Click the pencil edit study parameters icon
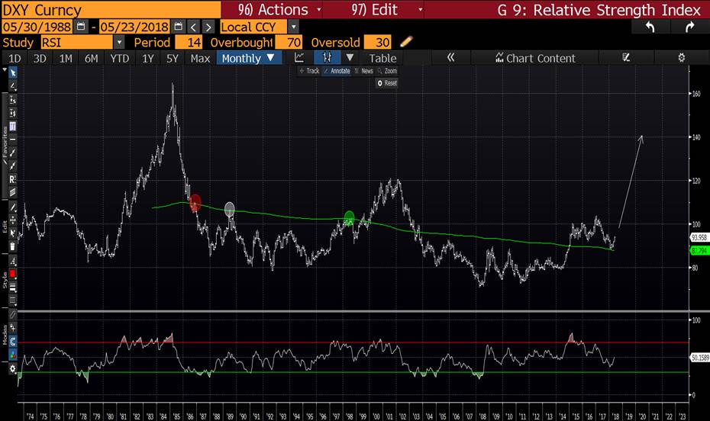This screenshot has width=710, height=421. tap(406, 42)
